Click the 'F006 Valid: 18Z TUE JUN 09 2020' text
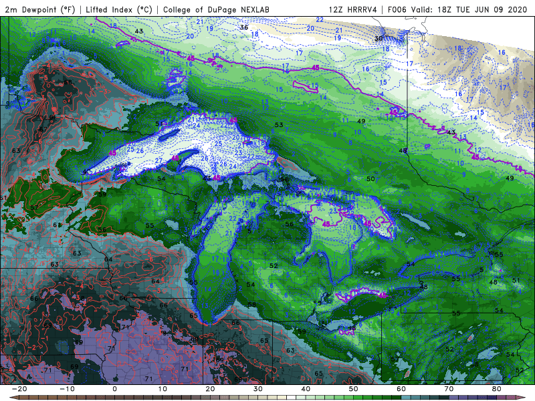This screenshot has width=535, height=401. (457, 9)
